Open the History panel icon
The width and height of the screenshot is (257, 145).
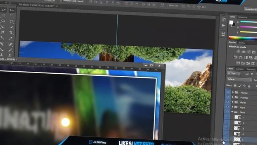(x=224, y=19)
